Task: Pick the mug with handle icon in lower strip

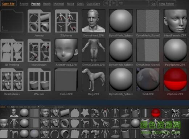Action: click(135, 113)
